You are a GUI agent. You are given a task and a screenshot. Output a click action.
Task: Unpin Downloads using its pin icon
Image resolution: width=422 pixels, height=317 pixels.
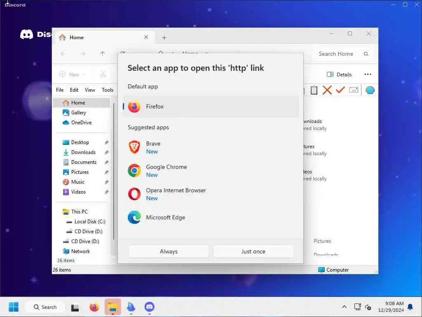tap(107, 152)
